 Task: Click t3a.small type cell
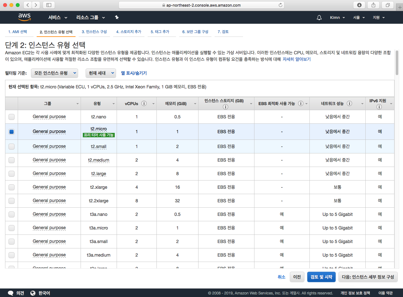[x=99, y=241]
